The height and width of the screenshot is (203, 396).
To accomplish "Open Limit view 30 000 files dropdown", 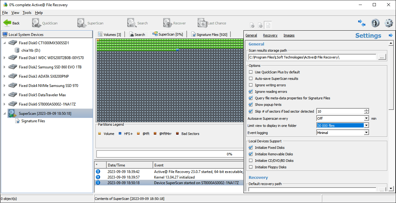I will tap(366, 125).
